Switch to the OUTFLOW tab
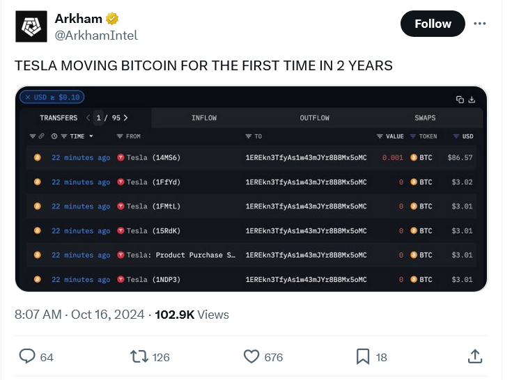Screen dimensions: 512x380 [x=314, y=118]
